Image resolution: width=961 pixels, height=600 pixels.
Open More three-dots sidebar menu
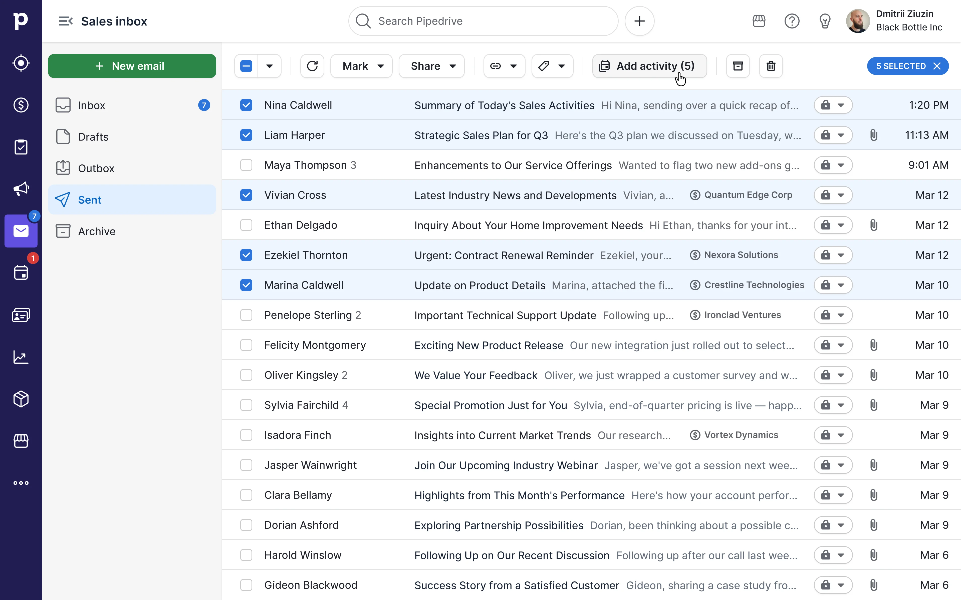tap(21, 483)
